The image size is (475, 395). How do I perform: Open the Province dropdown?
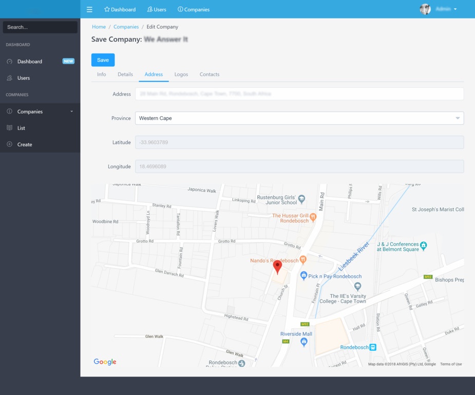pos(299,118)
